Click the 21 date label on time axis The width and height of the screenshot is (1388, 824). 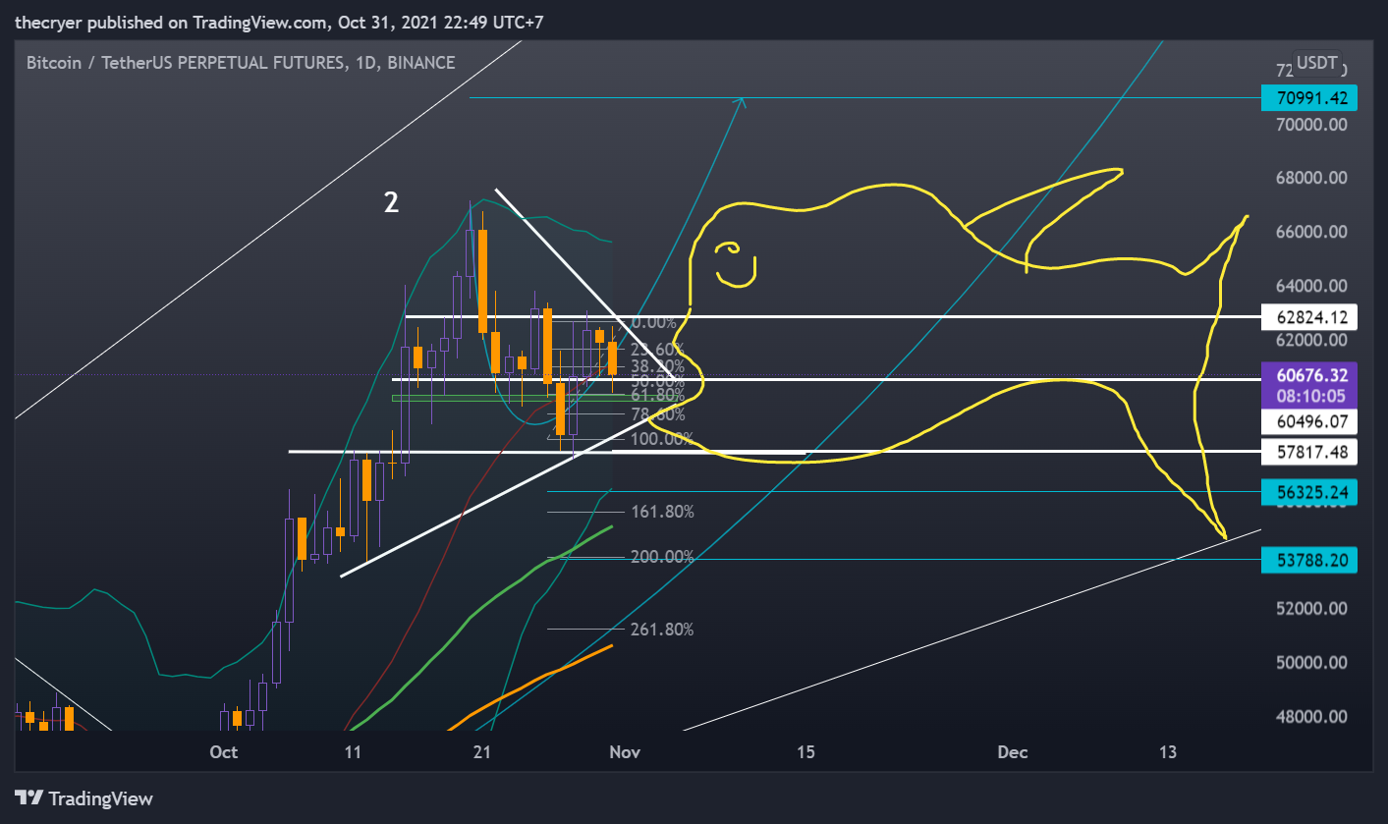click(481, 752)
